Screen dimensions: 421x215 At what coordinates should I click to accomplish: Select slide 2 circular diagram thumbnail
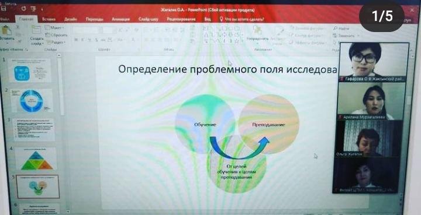32,101
